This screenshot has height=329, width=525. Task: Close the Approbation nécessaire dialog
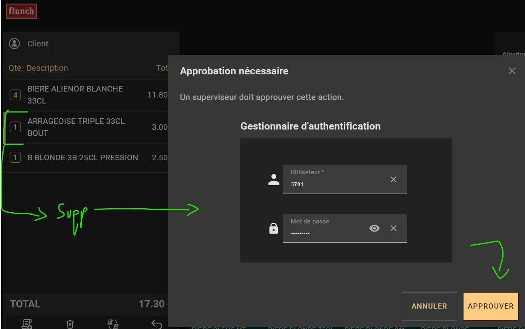(x=512, y=71)
